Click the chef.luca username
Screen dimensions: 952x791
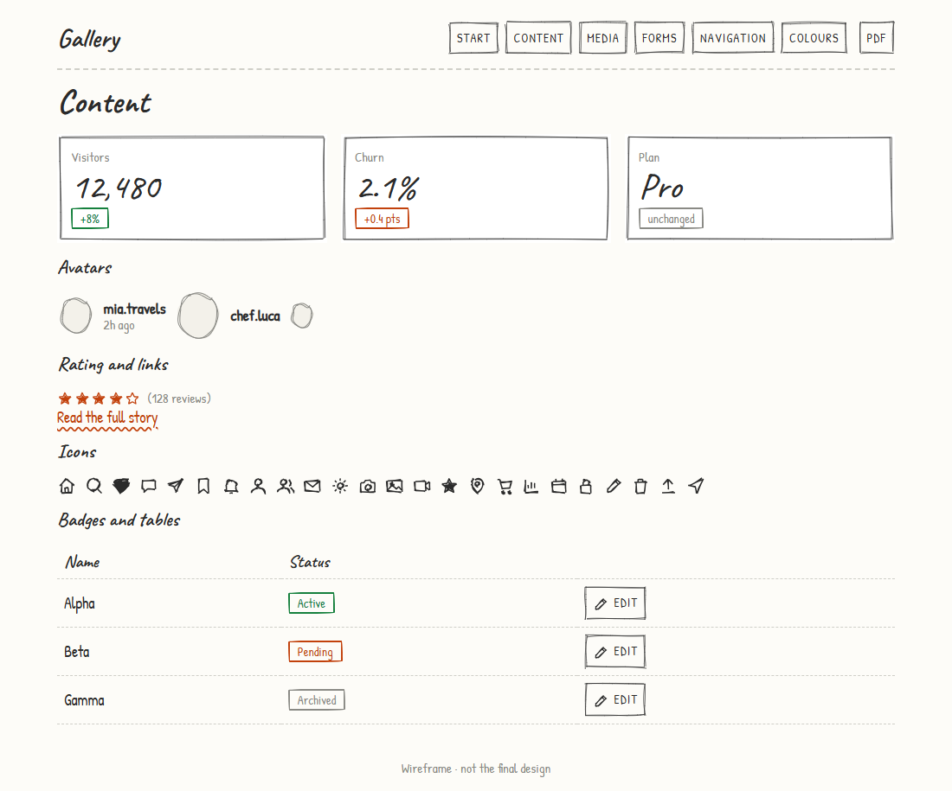pyautogui.click(x=255, y=316)
